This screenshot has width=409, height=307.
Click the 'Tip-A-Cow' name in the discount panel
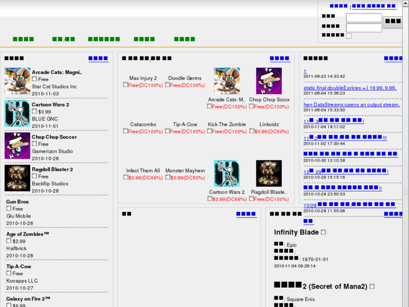[x=185, y=124]
